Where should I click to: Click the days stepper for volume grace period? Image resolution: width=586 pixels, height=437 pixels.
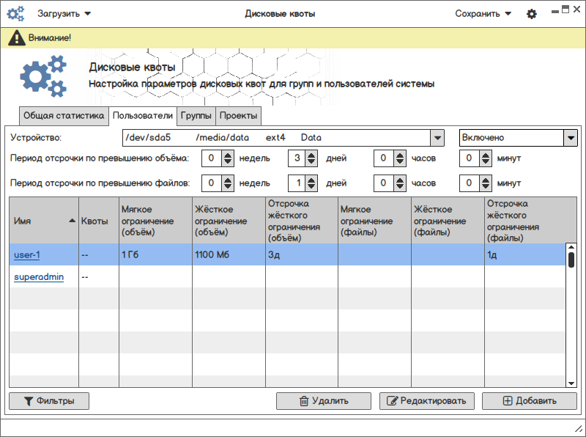click(x=311, y=158)
